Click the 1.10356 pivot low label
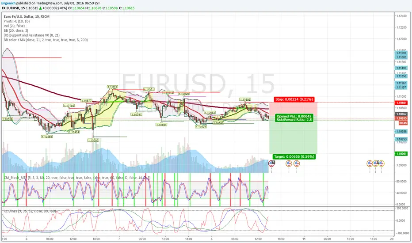The width and height of the screenshot is (412, 243). [x=47, y=137]
